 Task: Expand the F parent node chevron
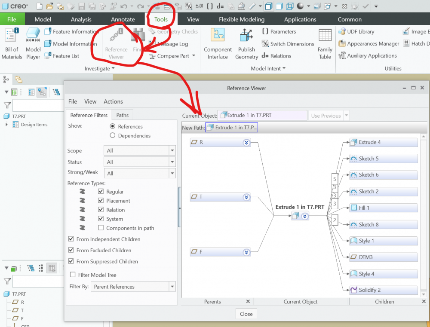point(246,252)
